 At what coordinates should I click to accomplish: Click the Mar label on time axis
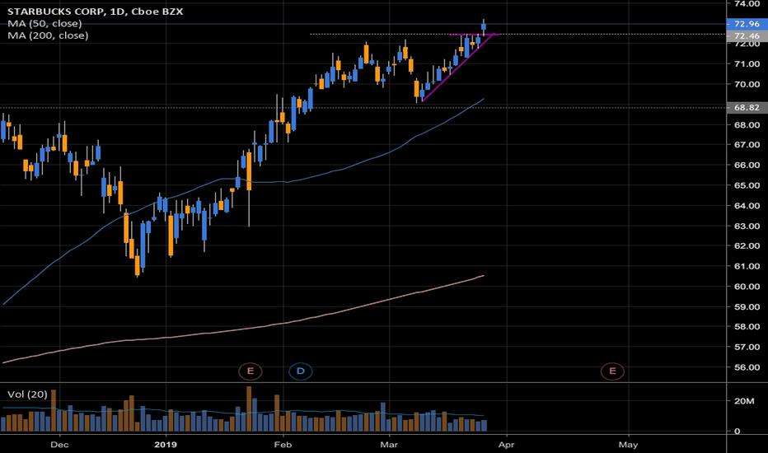389,445
